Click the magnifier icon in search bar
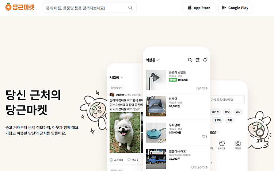Image resolution: width=274 pixels, height=171 pixels. [x=130, y=8]
